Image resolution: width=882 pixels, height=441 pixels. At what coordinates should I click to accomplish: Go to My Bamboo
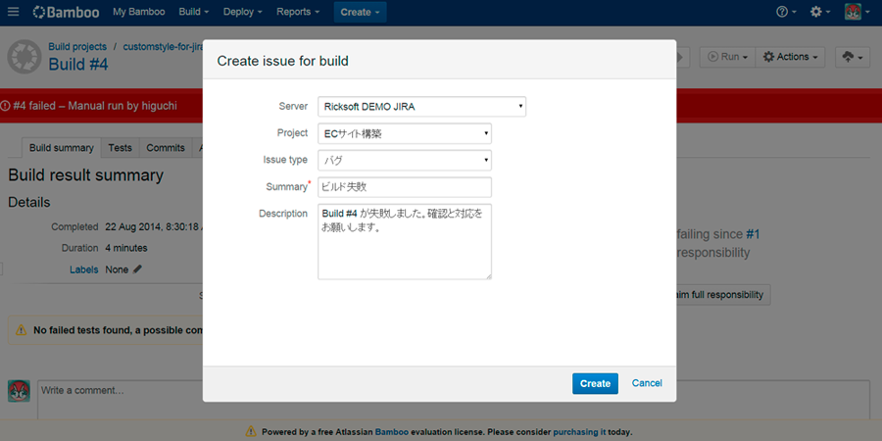[x=139, y=12]
